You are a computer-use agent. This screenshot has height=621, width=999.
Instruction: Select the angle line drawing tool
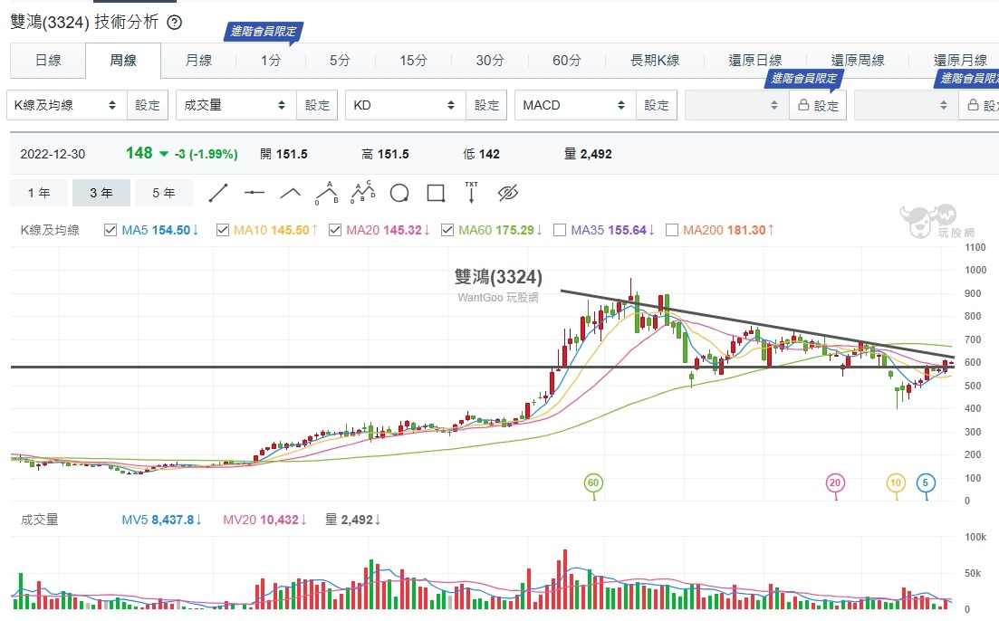[x=291, y=193]
